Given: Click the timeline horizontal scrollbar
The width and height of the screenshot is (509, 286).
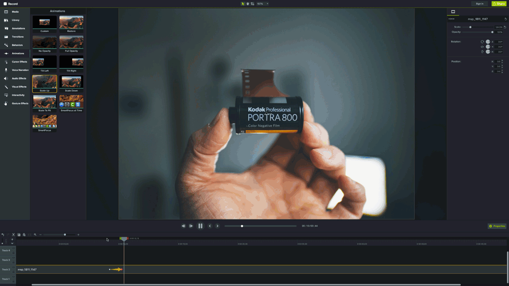Looking at the screenshot, I should pos(246,285).
